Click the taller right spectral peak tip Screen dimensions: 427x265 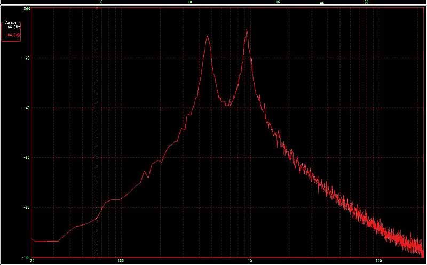[x=247, y=30]
